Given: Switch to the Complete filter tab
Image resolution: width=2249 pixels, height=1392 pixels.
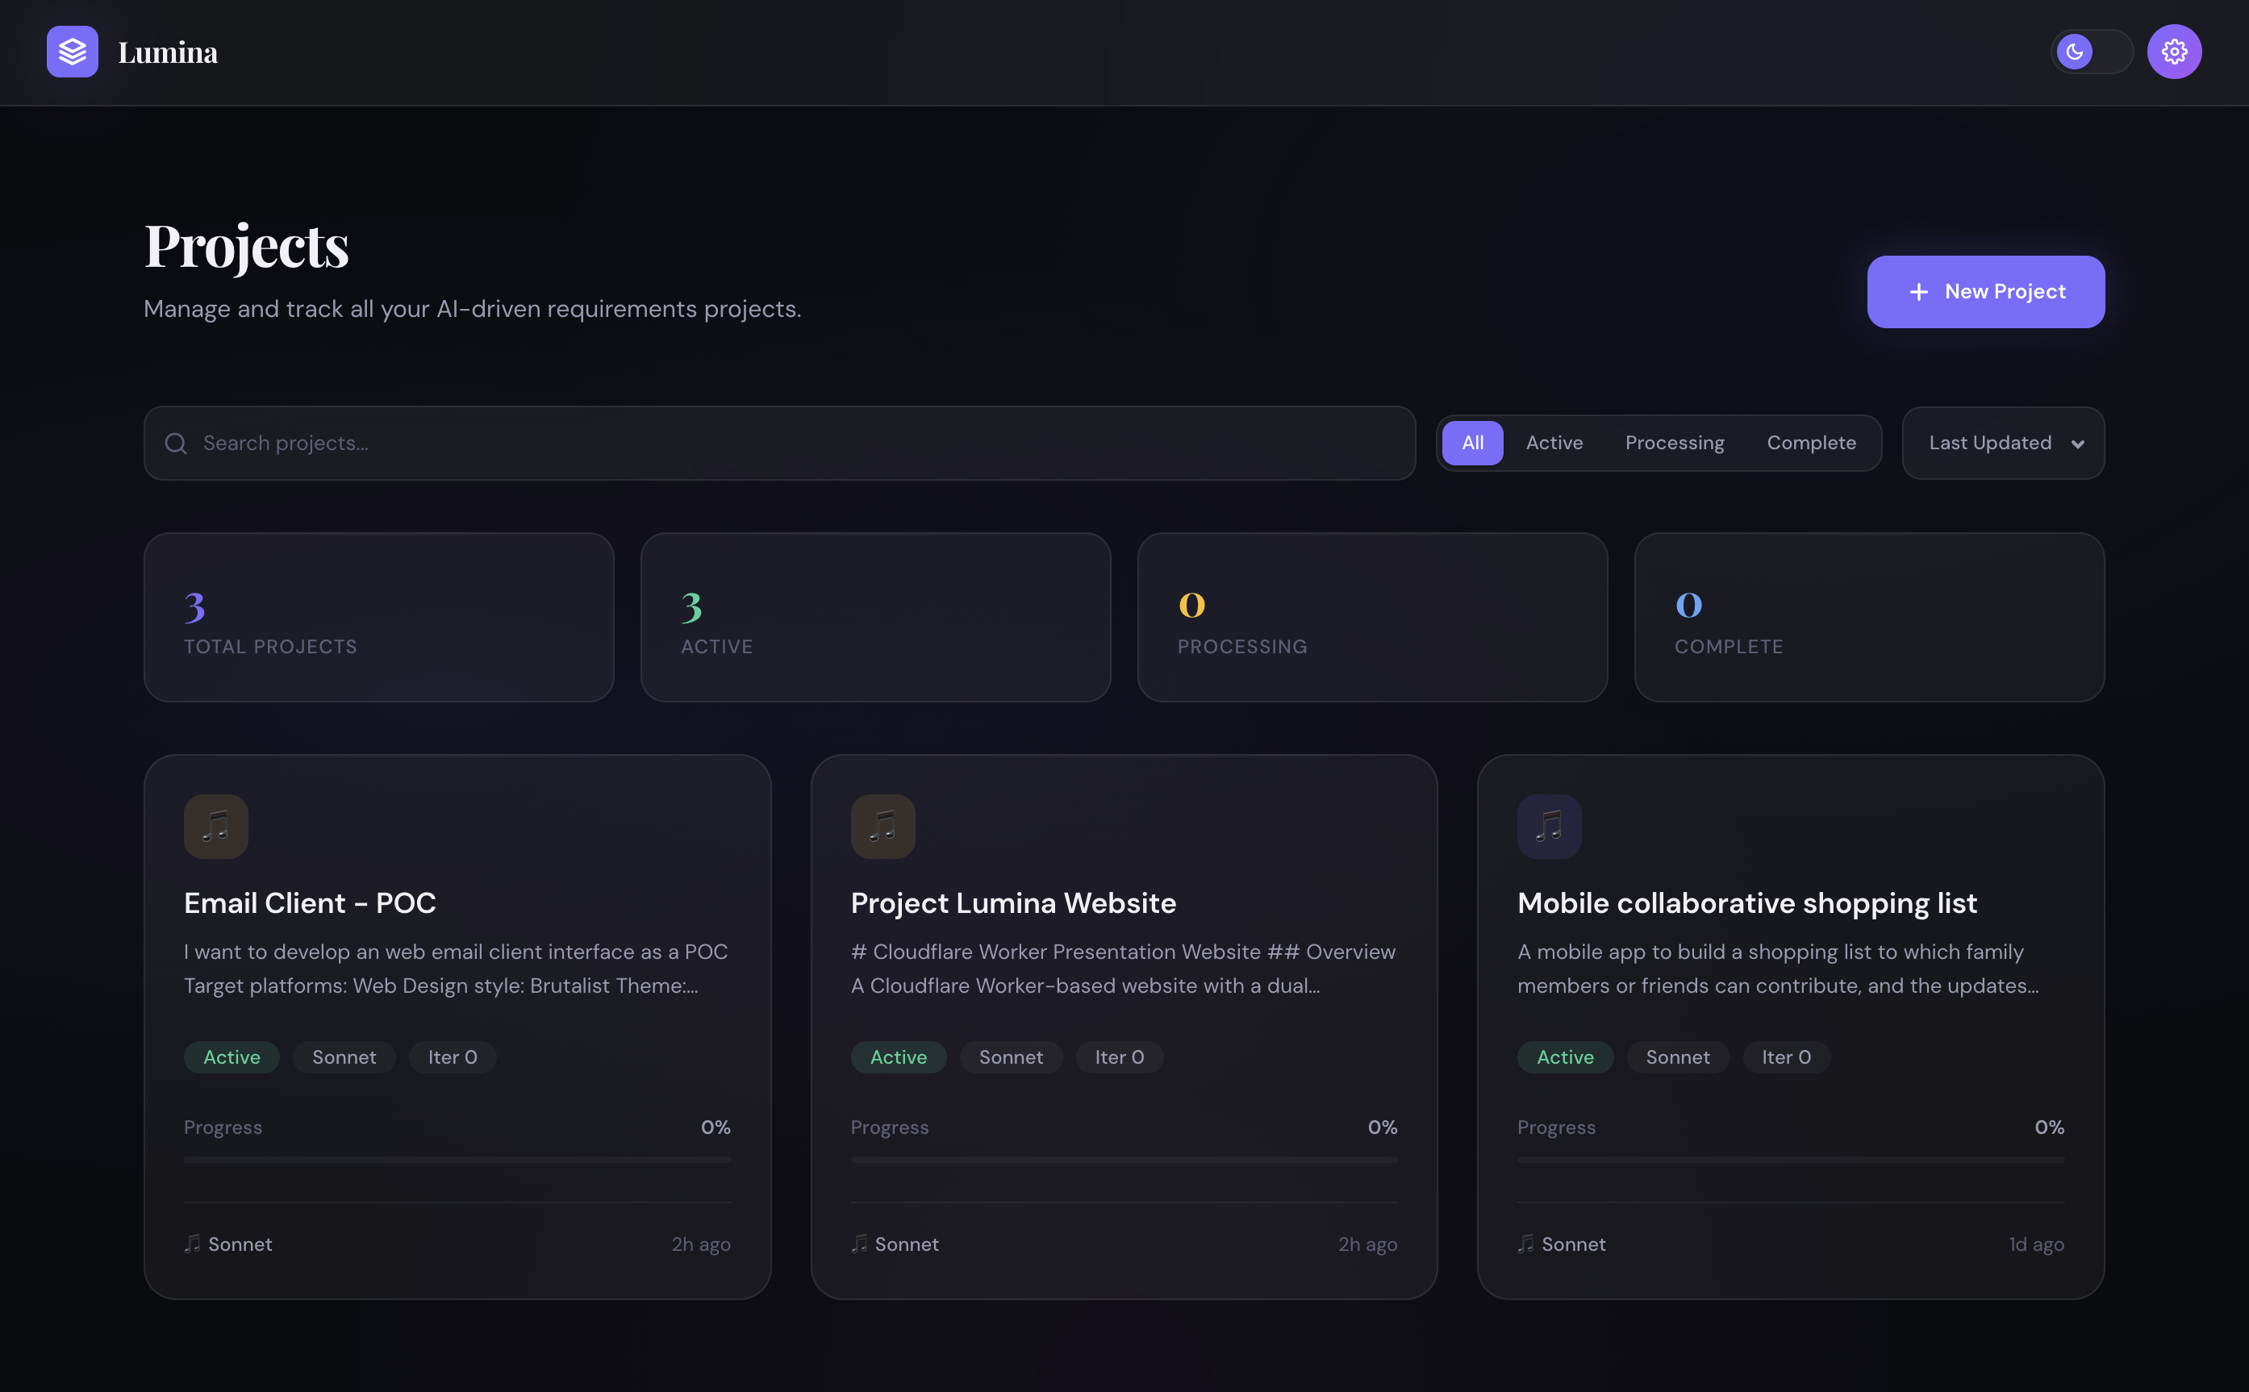Looking at the screenshot, I should coord(1811,443).
